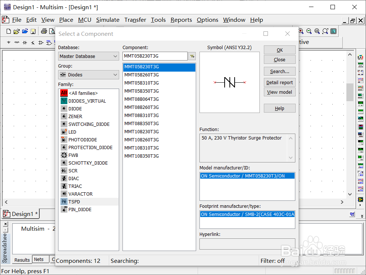Select the Bode Plotter instrument icon
366x275 pixels.
[x=360, y=96]
